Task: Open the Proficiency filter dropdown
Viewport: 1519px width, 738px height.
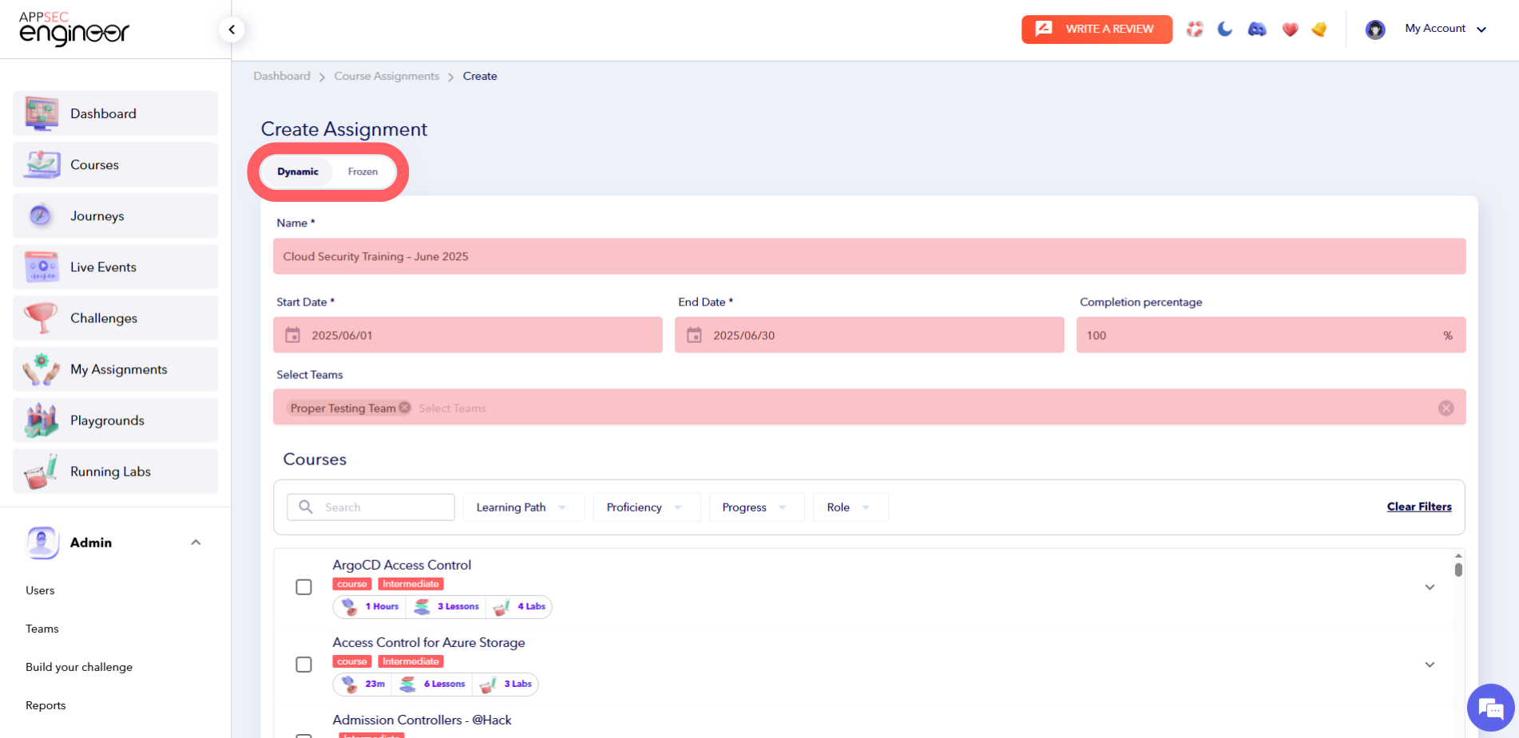Action: (x=646, y=507)
